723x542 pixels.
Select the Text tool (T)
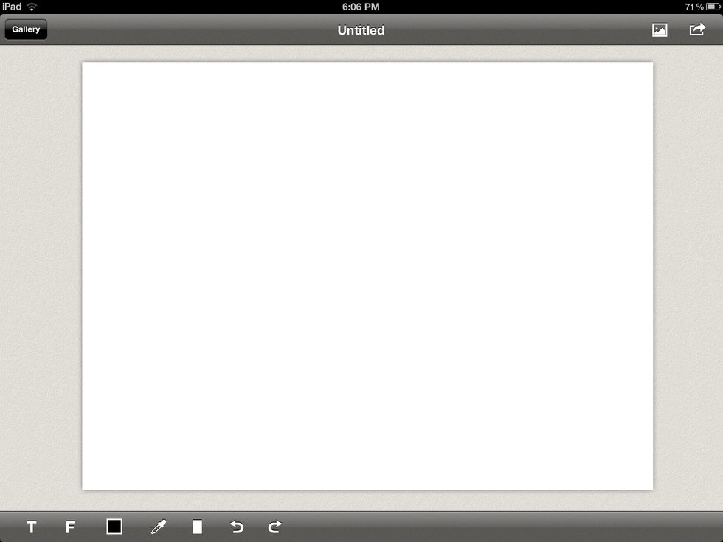click(x=31, y=527)
